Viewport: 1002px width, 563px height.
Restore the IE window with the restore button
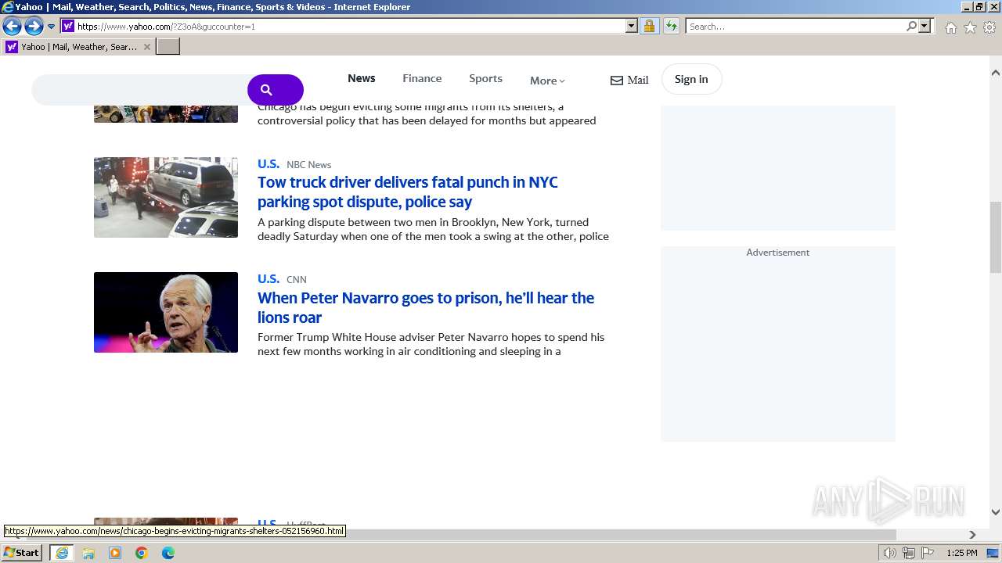pos(979,6)
